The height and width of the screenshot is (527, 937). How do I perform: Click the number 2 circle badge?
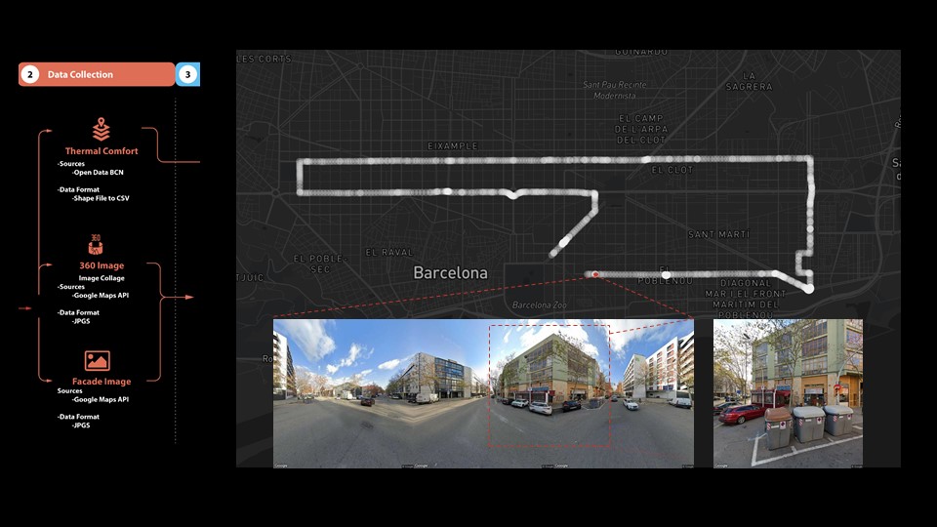point(30,75)
